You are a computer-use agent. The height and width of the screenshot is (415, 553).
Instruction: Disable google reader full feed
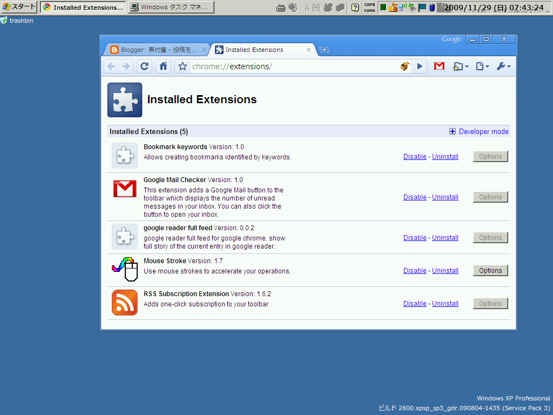click(415, 238)
